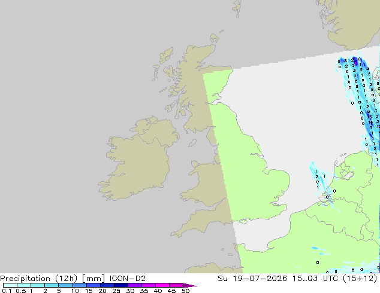Click the '45' legend scale label

pyautogui.click(x=171, y=291)
